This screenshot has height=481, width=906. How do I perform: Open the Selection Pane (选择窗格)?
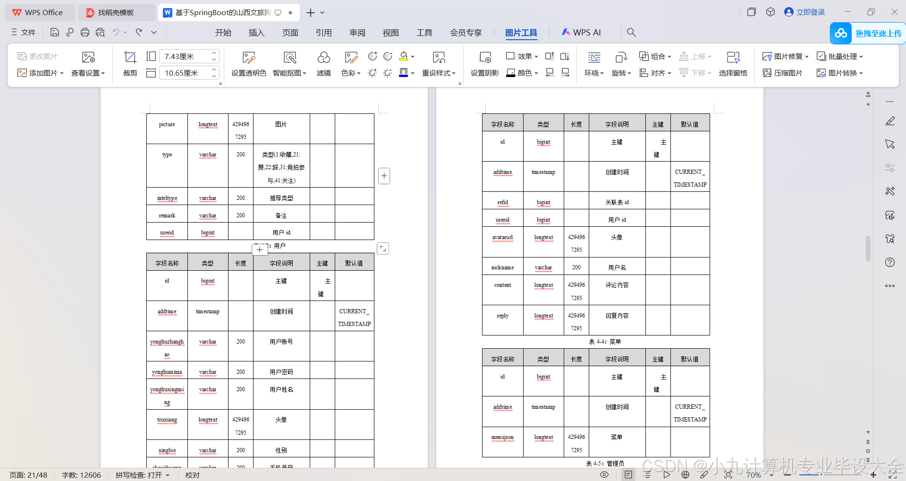point(733,63)
